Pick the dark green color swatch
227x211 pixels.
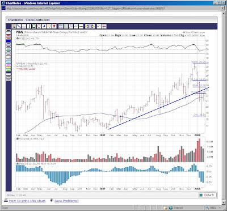(9, 49)
